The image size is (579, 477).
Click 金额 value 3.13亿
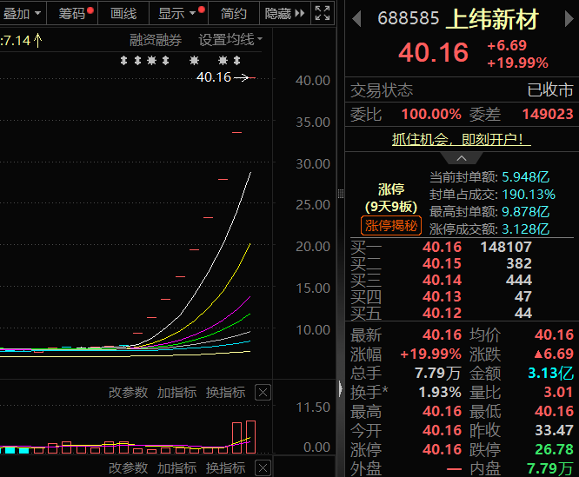point(550,373)
